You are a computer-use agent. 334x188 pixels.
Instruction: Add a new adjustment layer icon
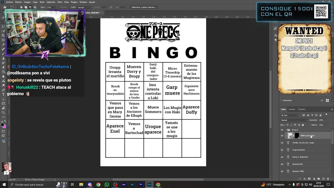pos(314,179)
